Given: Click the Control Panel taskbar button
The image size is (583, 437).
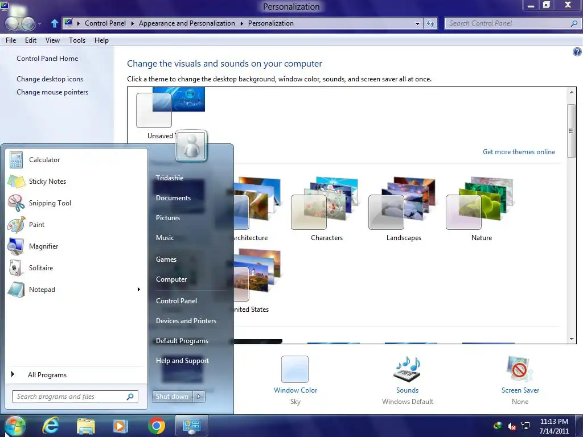Looking at the screenshot, I should pyautogui.click(x=191, y=426).
